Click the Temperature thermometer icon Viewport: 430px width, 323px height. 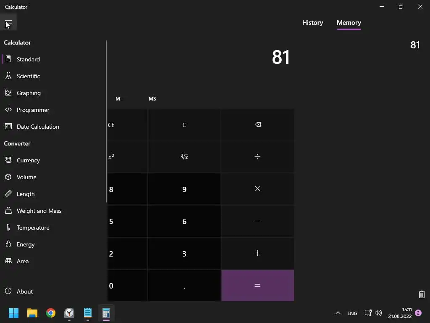[8, 227]
